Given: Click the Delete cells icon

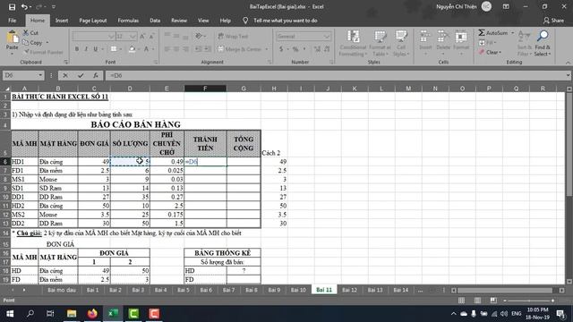Looking at the screenshot, I should pos(443,37).
